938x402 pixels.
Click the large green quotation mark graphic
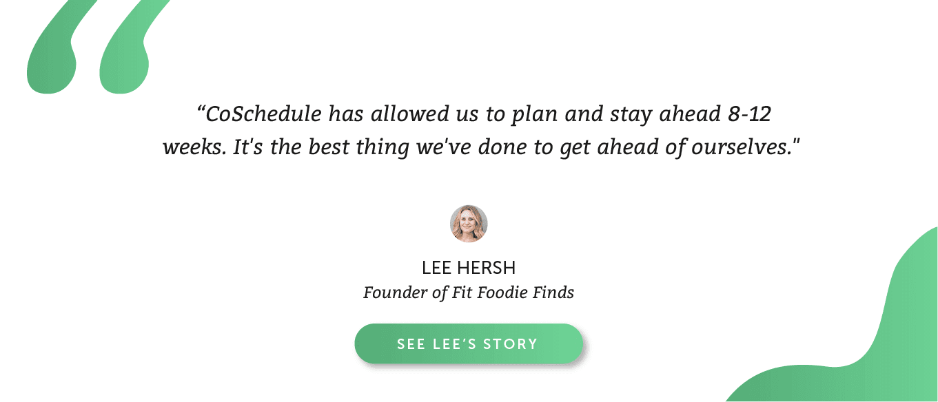(98, 47)
